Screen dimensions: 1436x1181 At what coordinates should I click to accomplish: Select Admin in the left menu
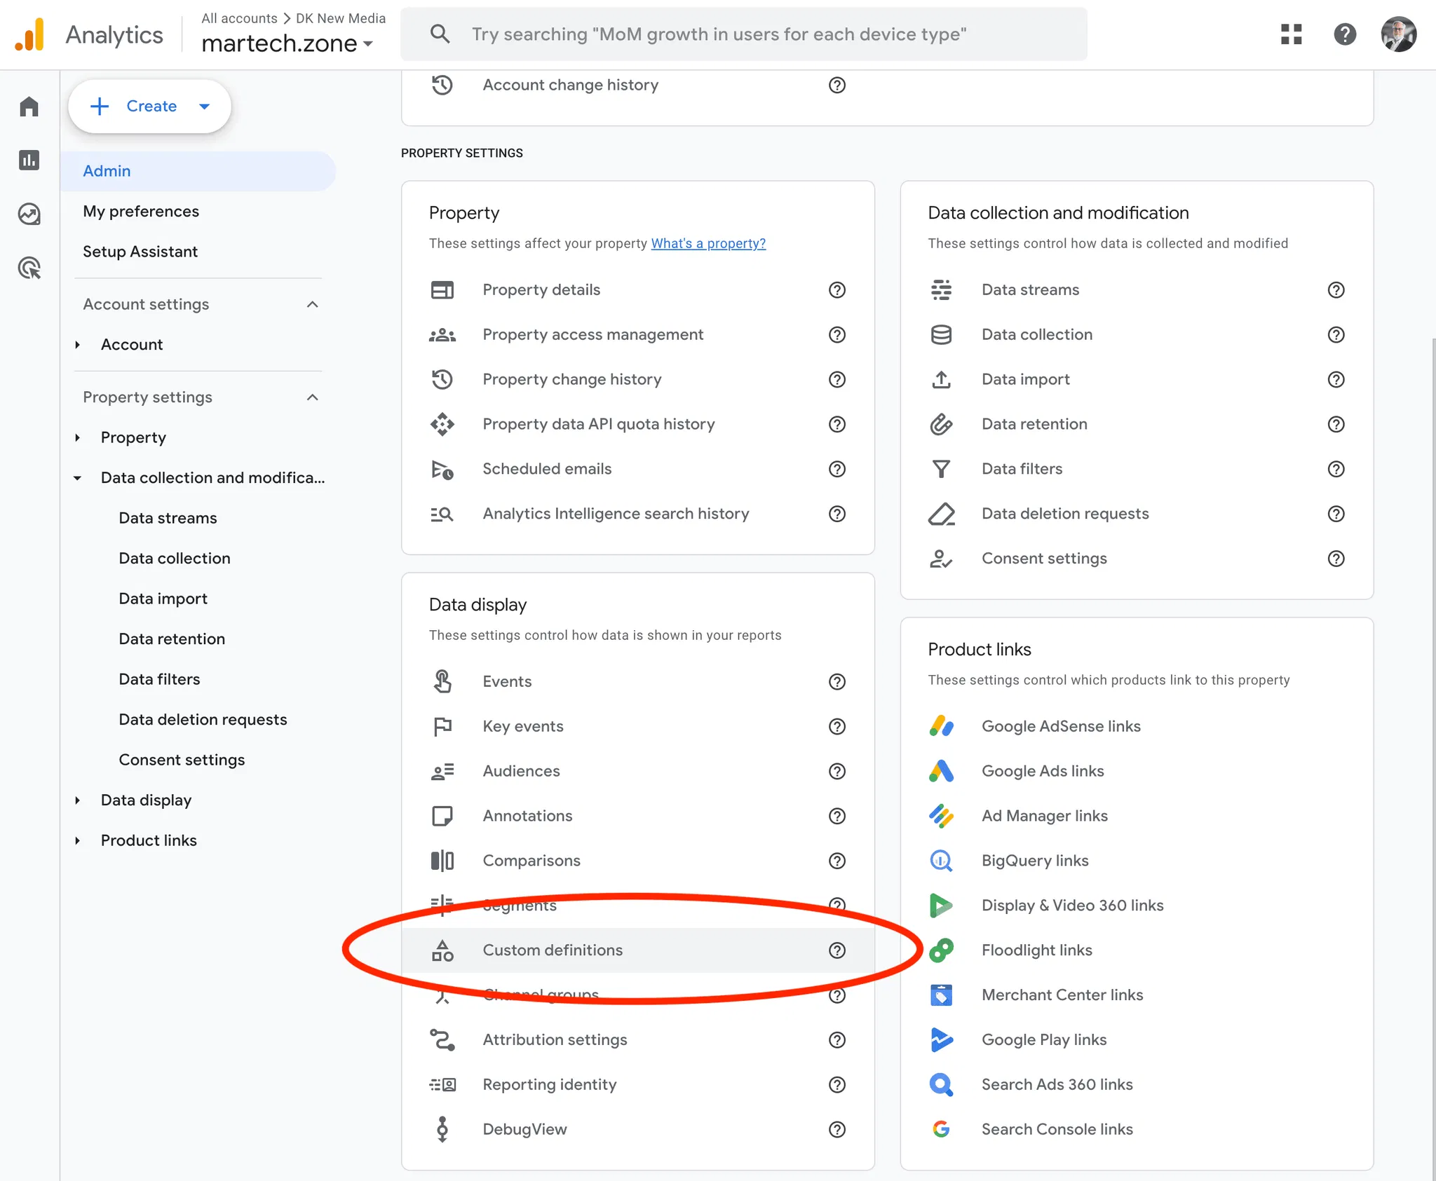[107, 171]
